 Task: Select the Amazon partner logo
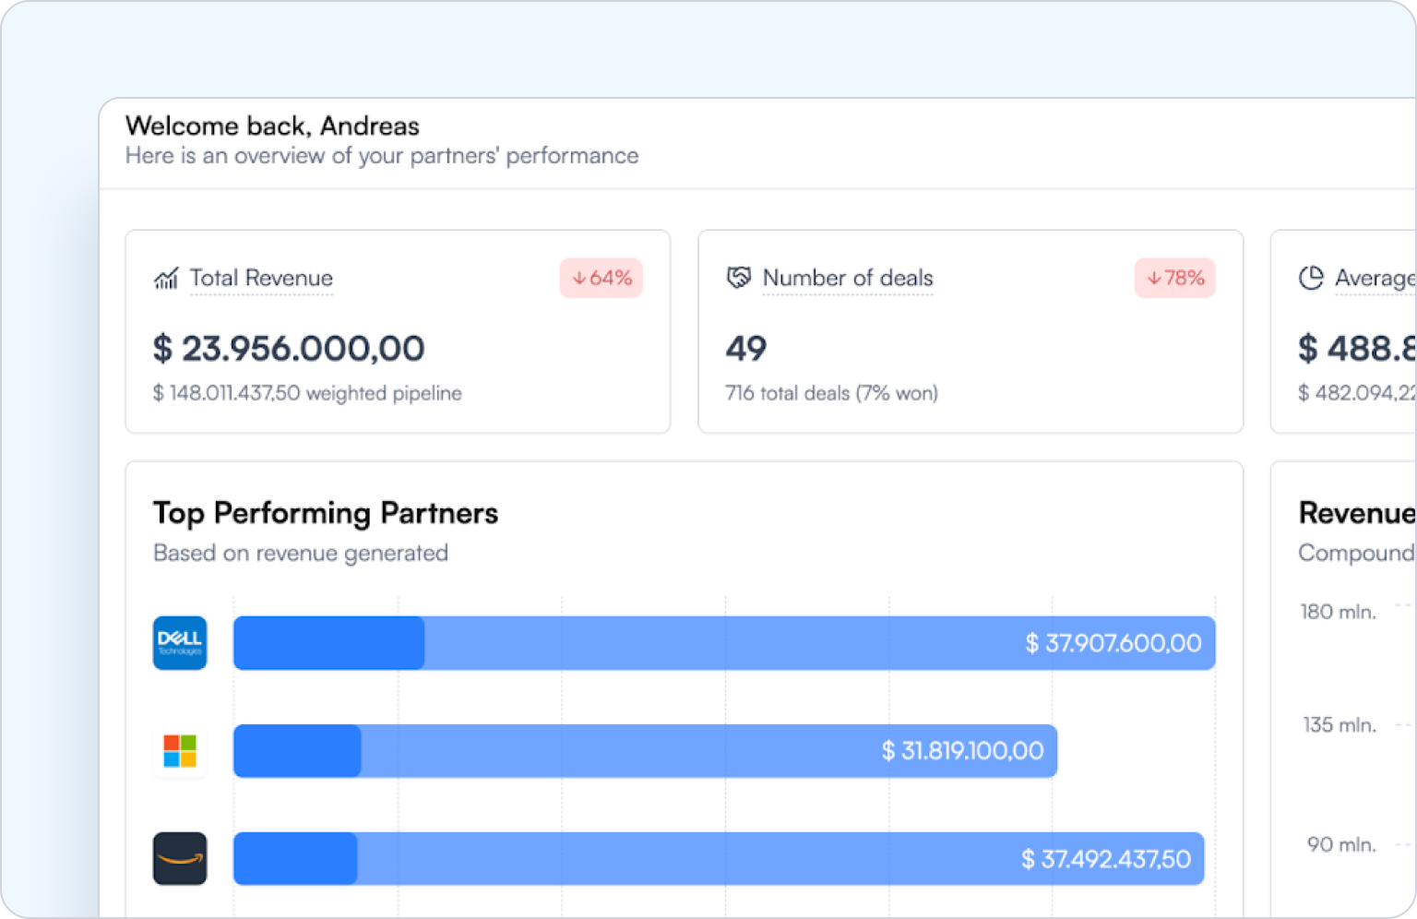(180, 859)
